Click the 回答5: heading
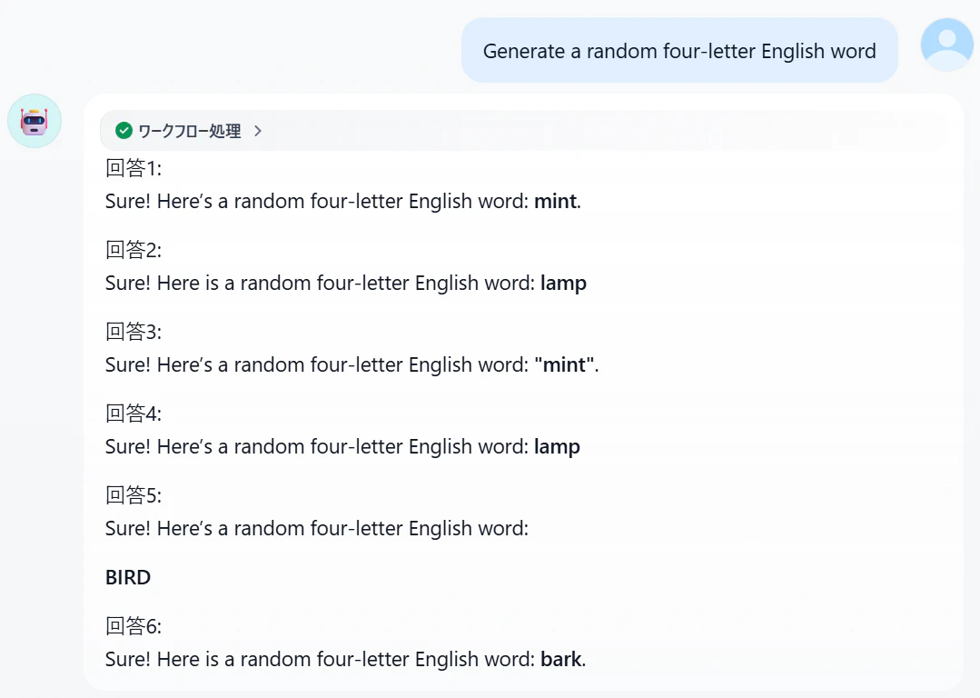Screen dimensions: 980x698 (x=134, y=496)
